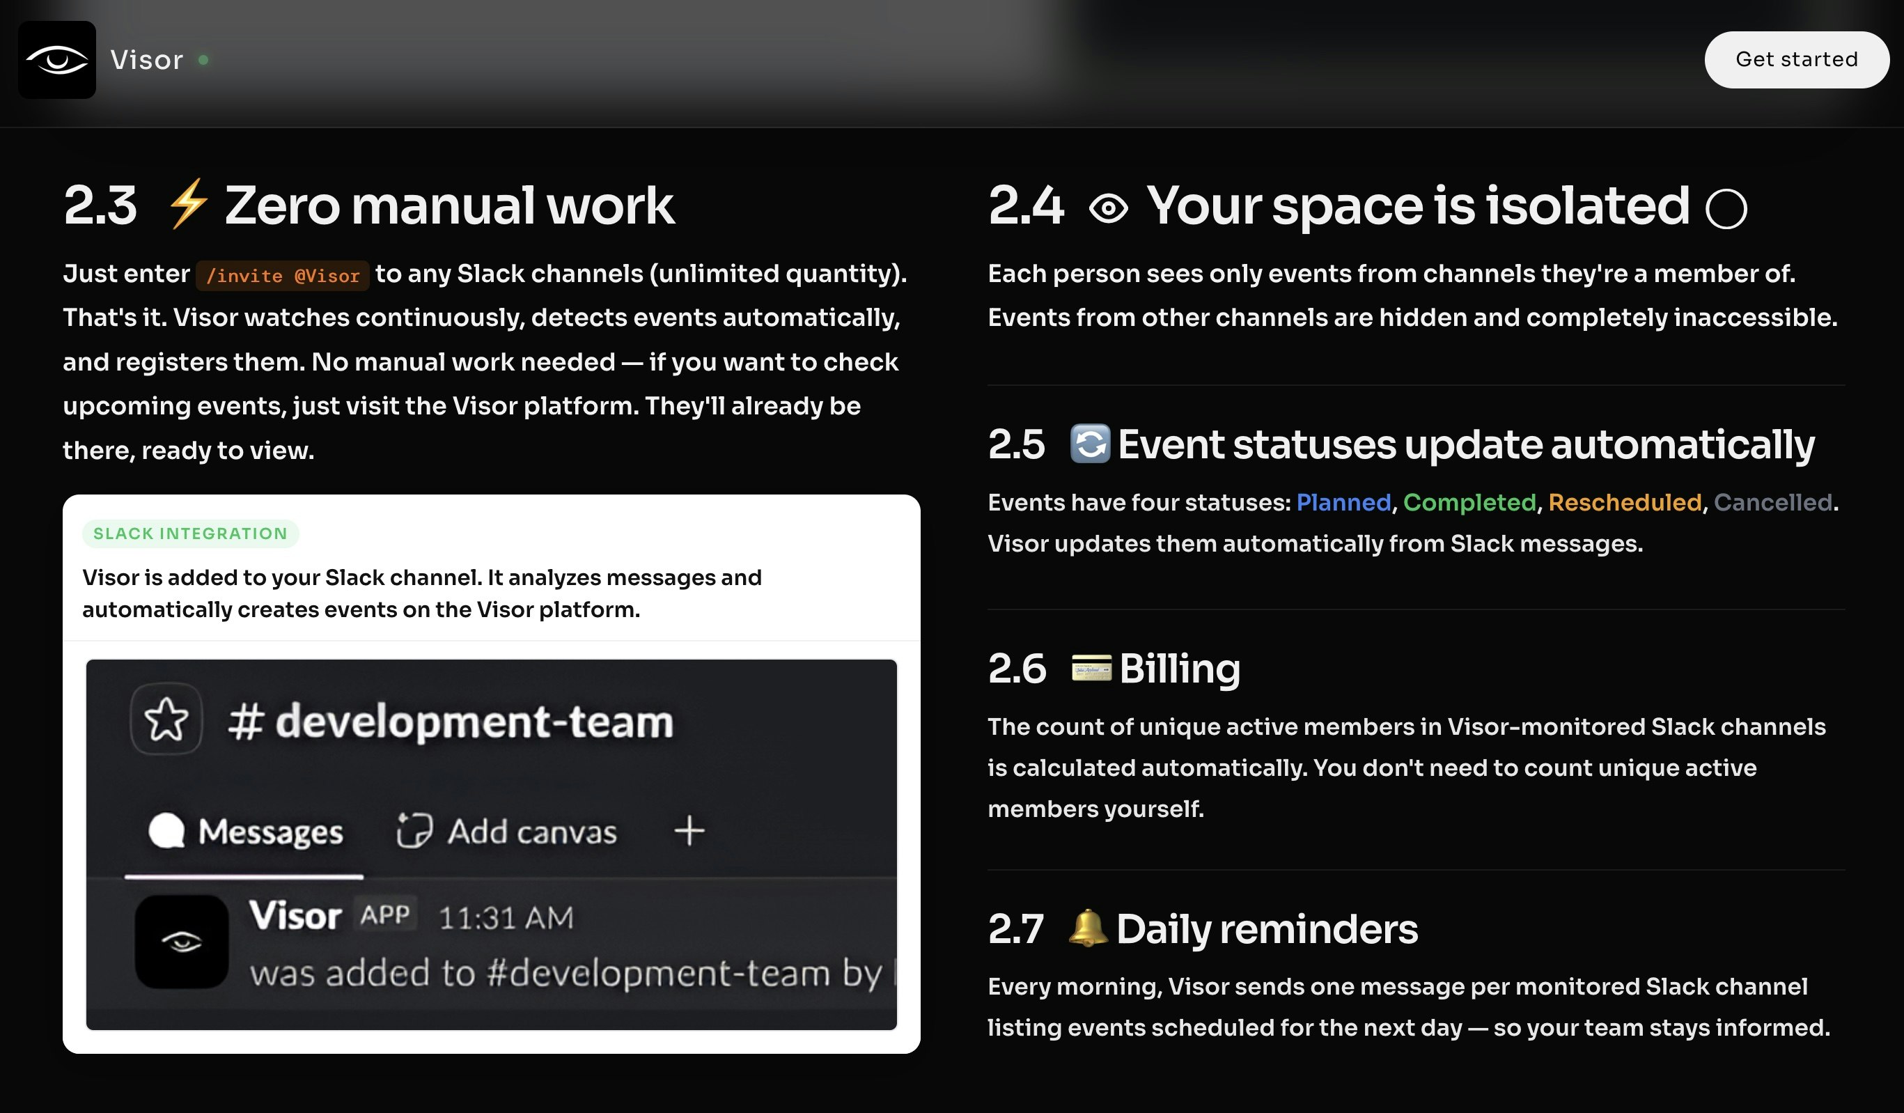Click the SLACK INTEGRATION badge
This screenshot has height=1113, width=1904.
tap(190, 534)
